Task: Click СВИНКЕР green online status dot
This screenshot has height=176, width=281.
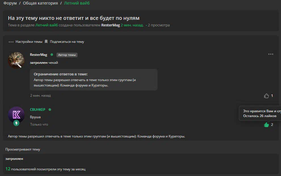Action: 50,109
